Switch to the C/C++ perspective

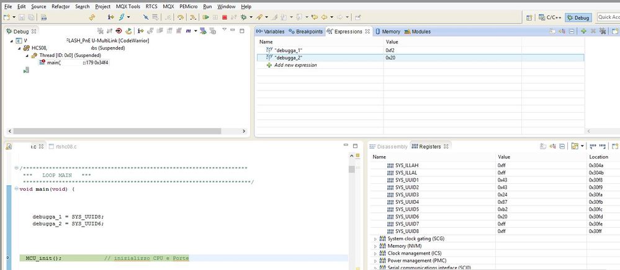(550, 17)
